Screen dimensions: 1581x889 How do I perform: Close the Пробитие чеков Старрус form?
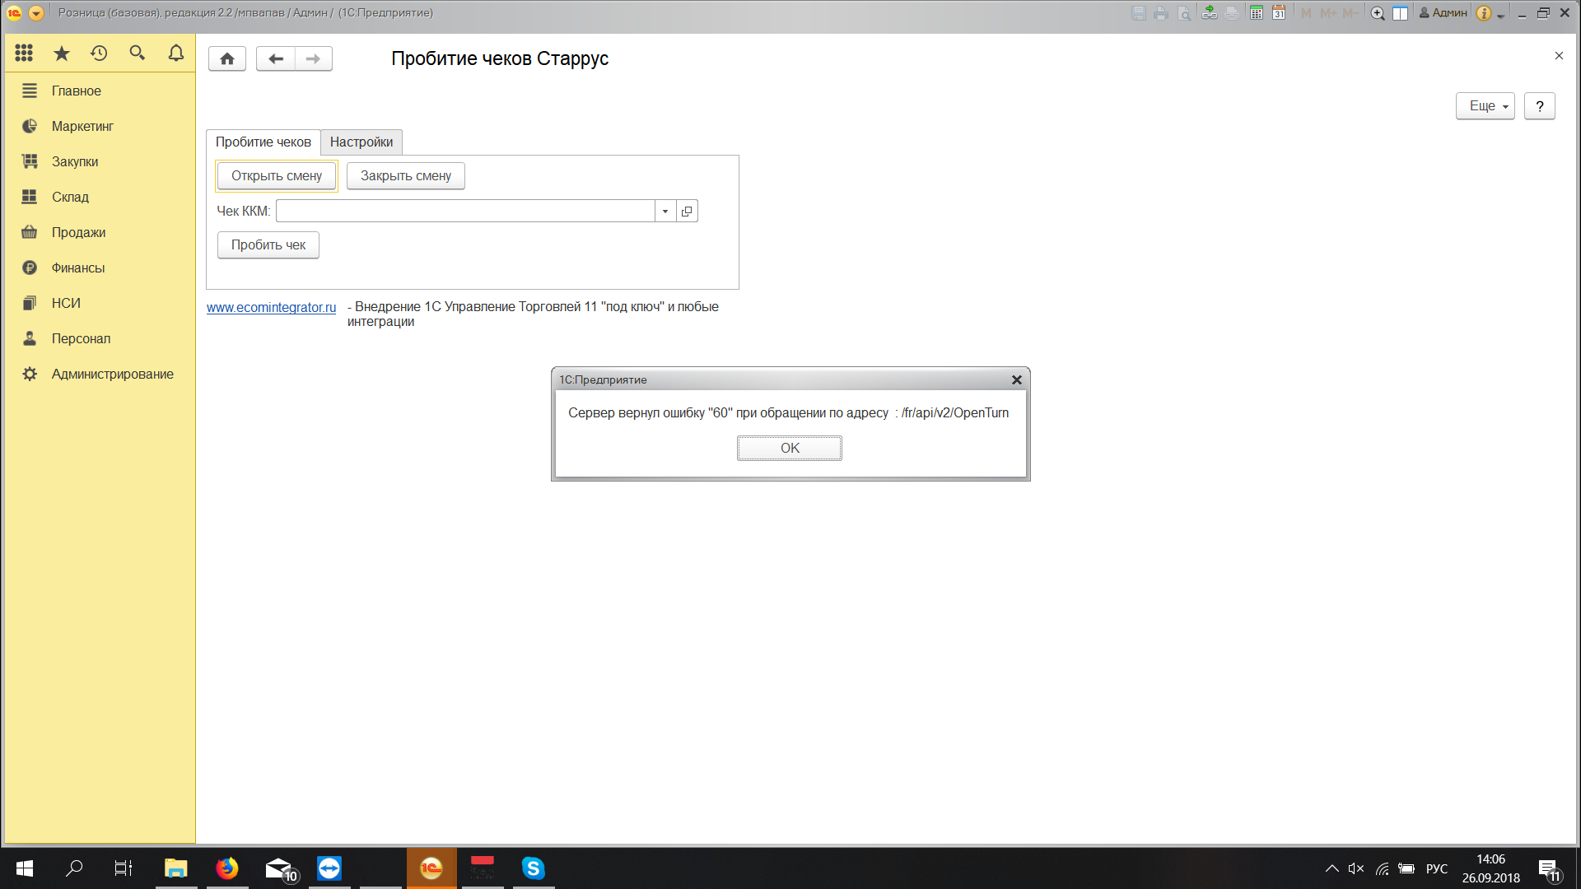(x=1559, y=56)
